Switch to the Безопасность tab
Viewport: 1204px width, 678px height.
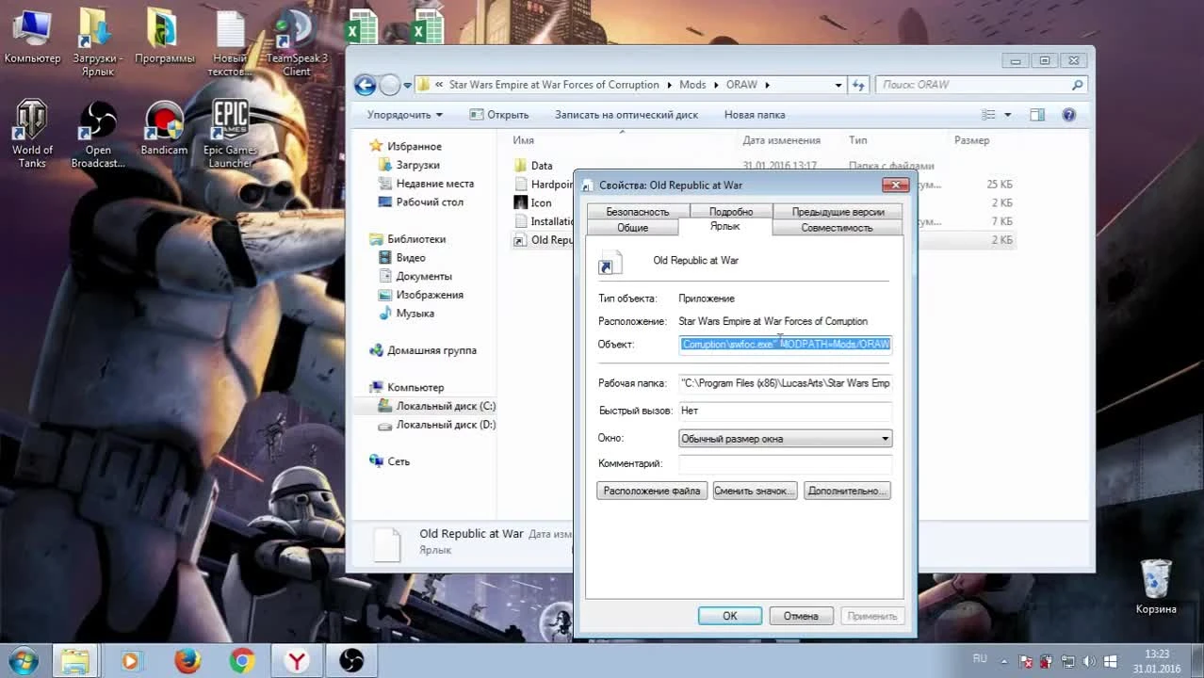[637, 212]
